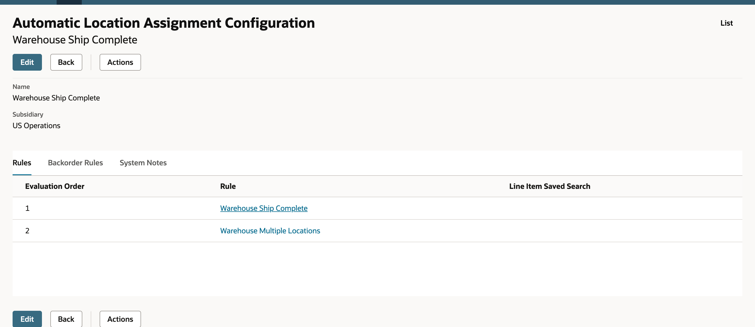This screenshot has height=327, width=755.
Task: Click the bottom Back button
Action: coord(66,319)
